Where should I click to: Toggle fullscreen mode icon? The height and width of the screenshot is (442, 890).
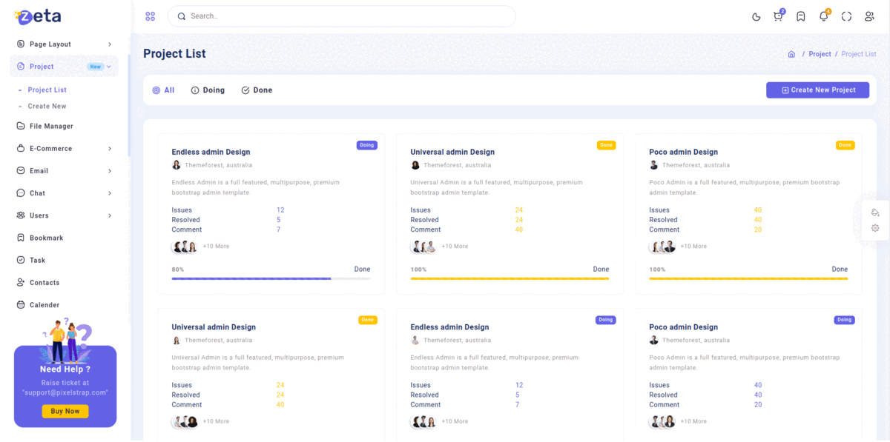coord(846,16)
